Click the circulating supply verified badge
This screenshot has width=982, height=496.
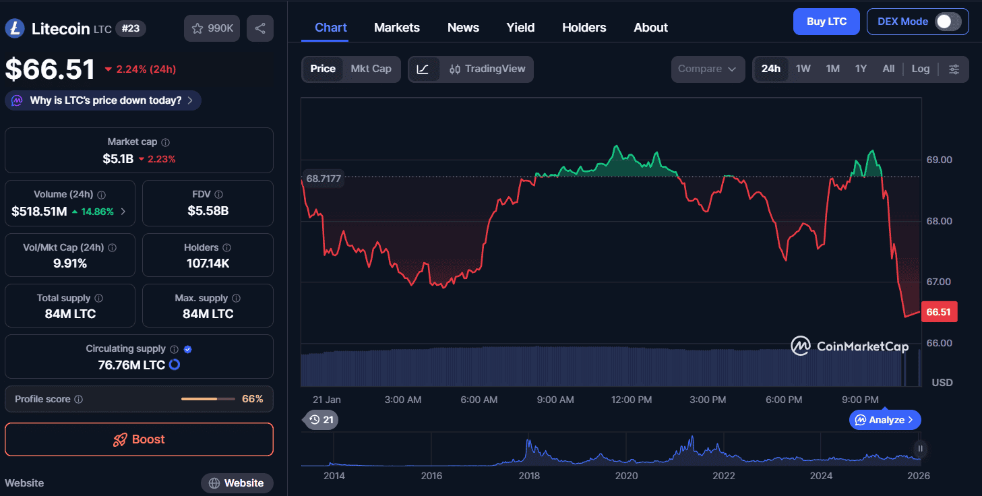coord(188,349)
